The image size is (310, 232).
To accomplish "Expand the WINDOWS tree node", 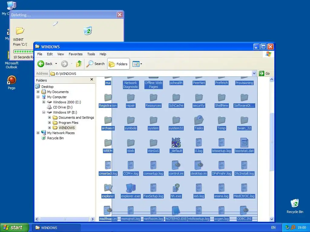I will 49,128.
